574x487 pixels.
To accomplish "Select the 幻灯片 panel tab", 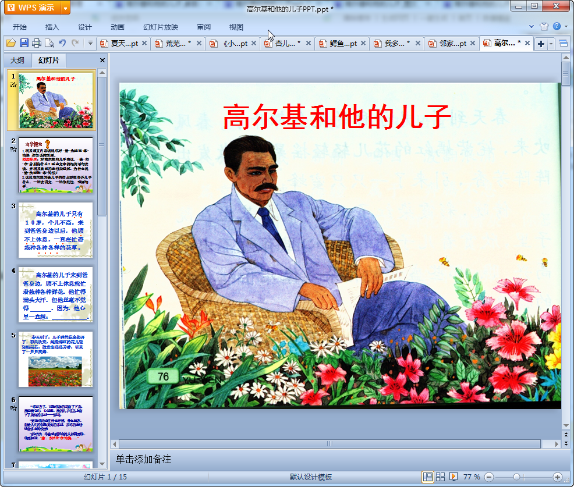I will [x=49, y=61].
